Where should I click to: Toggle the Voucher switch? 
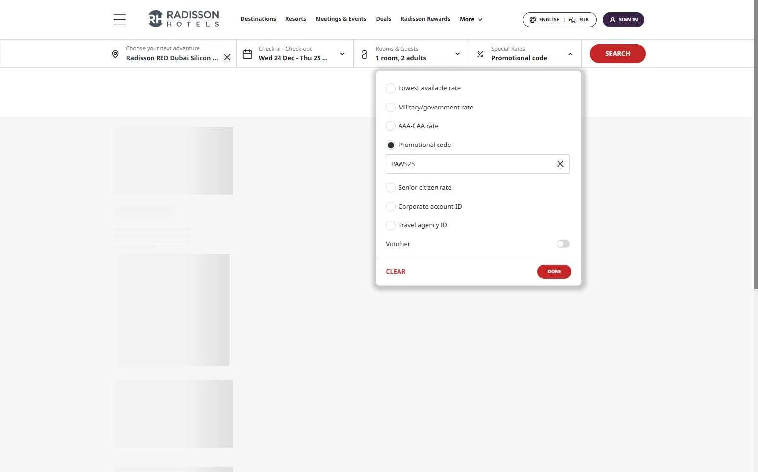tap(563, 244)
